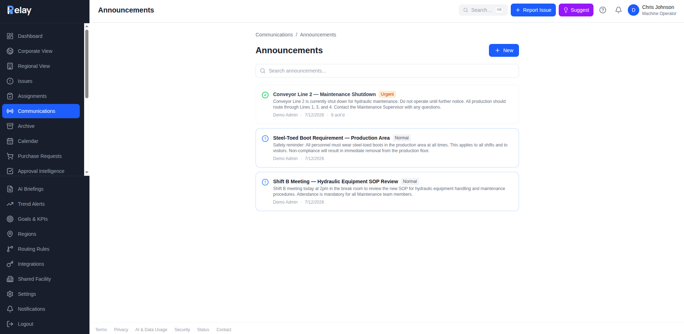Click the Goals & KPIs target icon

coord(10,219)
